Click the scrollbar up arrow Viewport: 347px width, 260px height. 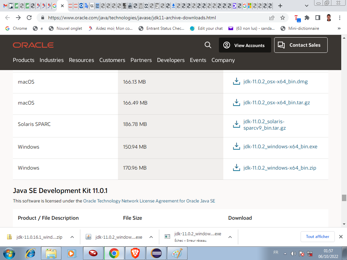coord(344,38)
